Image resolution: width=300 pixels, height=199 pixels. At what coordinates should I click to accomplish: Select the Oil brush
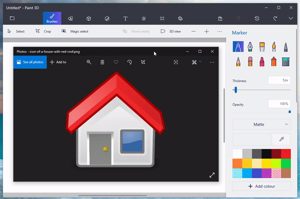pos(262,47)
